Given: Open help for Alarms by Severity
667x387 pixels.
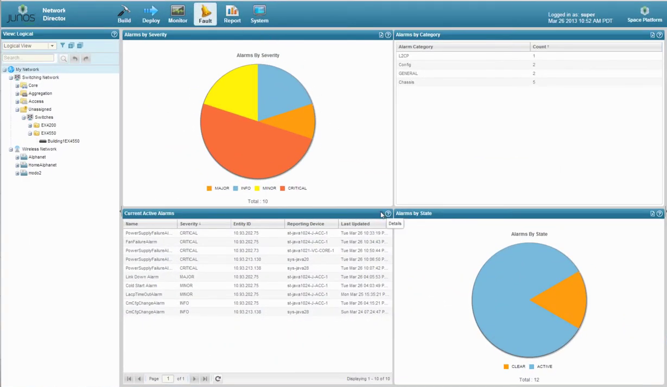Looking at the screenshot, I should tap(388, 35).
